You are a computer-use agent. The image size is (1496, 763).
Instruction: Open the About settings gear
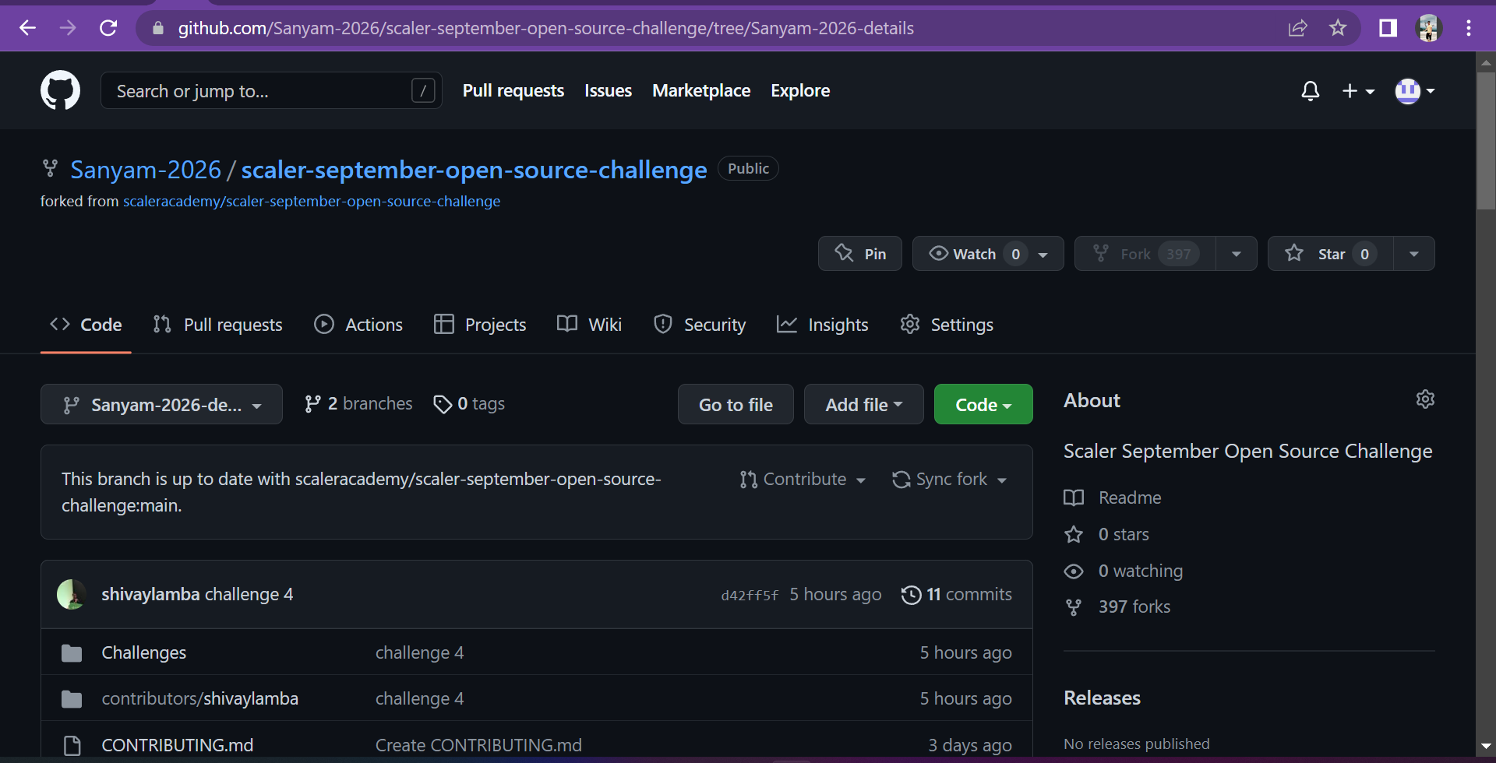[x=1426, y=399]
